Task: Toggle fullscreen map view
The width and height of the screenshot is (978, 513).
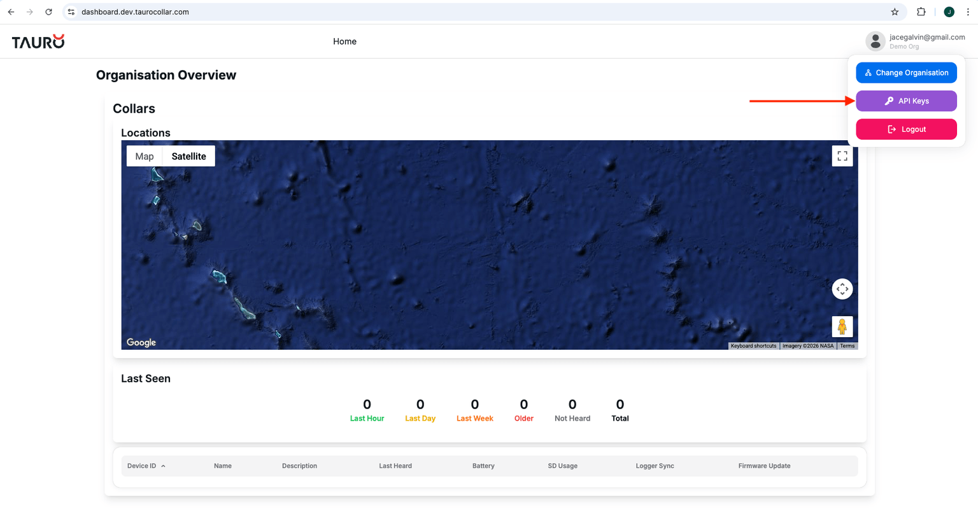Action: (x=842, y=156)
